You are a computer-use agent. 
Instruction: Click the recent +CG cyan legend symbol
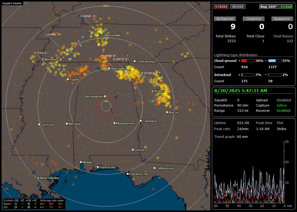tap(29, 204)
